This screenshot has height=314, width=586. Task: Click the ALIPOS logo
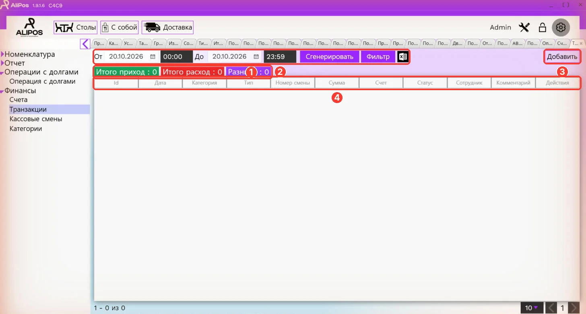29,27
